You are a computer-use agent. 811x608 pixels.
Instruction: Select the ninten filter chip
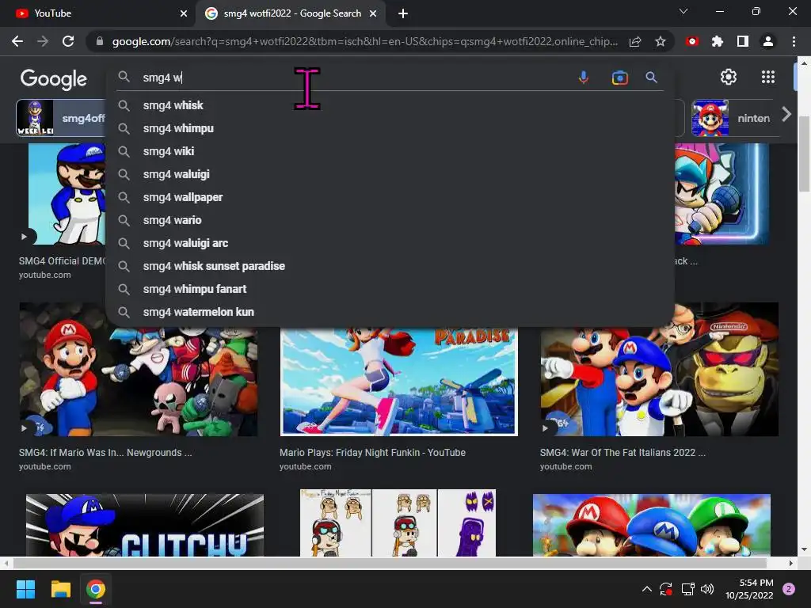coord(734,118)
